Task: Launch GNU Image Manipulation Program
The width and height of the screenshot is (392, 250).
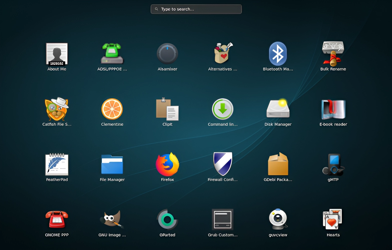Action: pos(112,219)
